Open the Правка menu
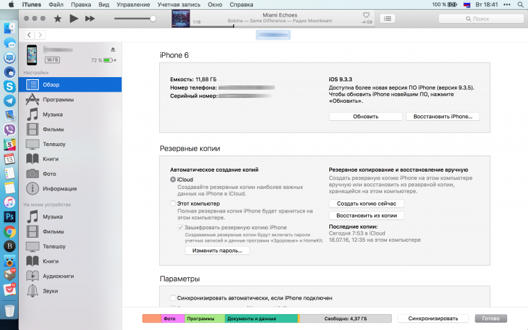The height and width of the screenshot is (330, 528). tap(81, 5)
